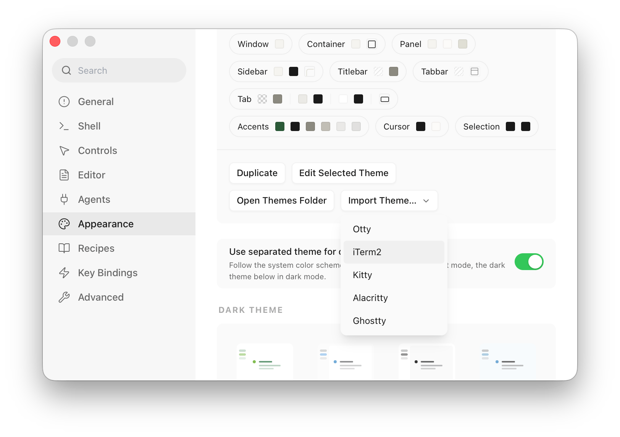Go to the General settings page
This screenshot has height=437, width=620.
coord(119,102)
